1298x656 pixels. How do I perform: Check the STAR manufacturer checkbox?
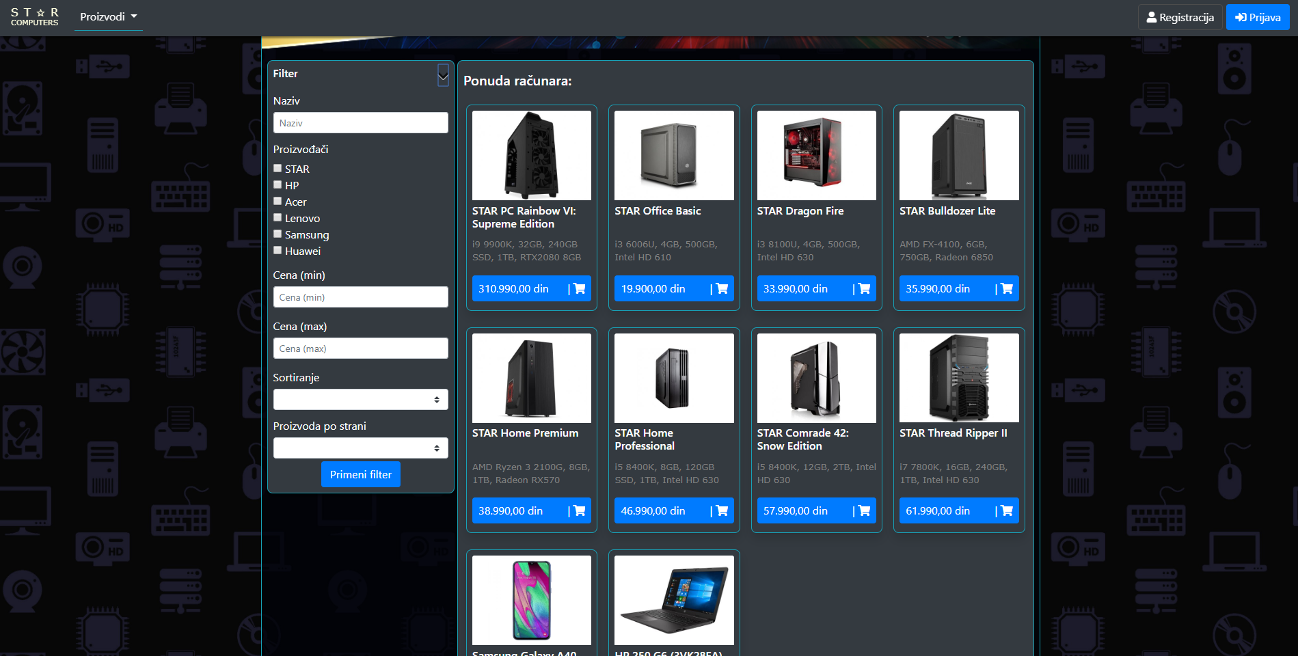coord(278,168)
